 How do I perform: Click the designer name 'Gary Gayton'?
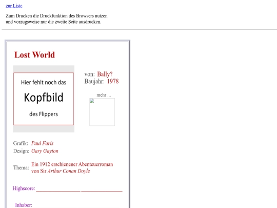click(45, 151)
